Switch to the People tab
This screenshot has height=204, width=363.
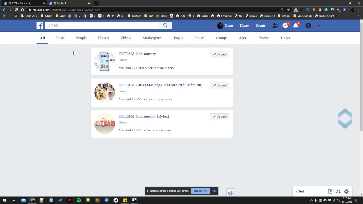81,38
